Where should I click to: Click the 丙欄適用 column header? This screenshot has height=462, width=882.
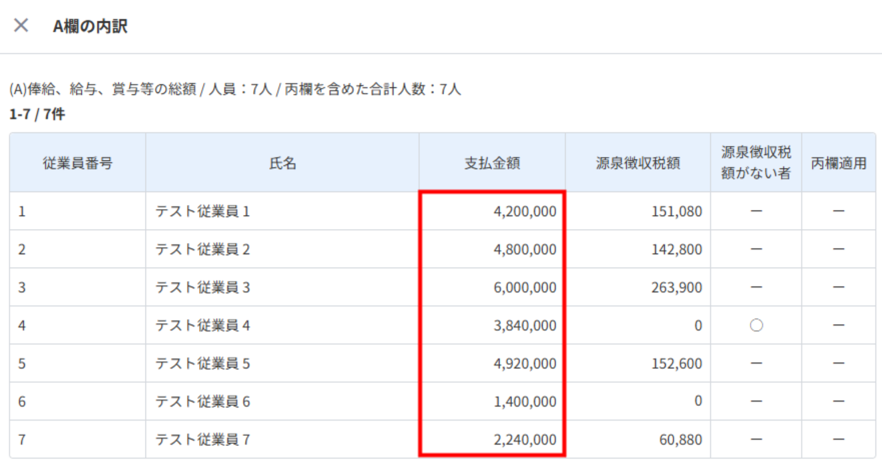click(839, 164)
